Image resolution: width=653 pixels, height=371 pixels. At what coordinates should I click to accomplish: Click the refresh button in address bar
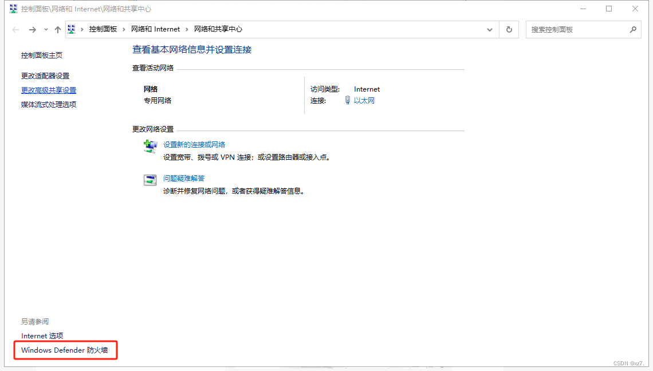tap(509, 30)
